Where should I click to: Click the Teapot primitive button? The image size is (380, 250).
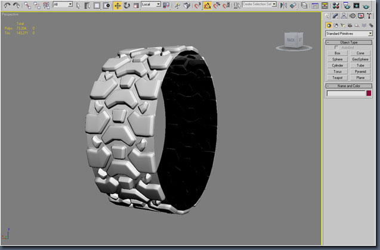[x=338, y=78]
